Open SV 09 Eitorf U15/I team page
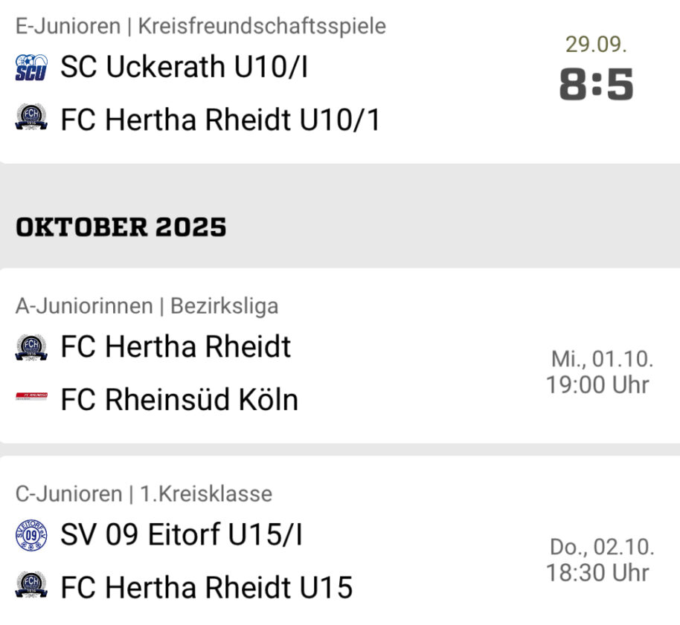The image size is (680, 625). (x=182, y=535)
